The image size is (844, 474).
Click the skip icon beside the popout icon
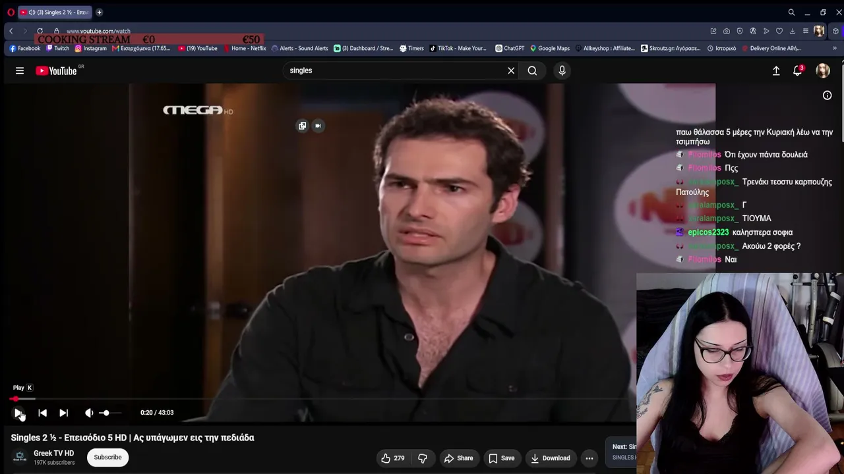click(318, 126)
